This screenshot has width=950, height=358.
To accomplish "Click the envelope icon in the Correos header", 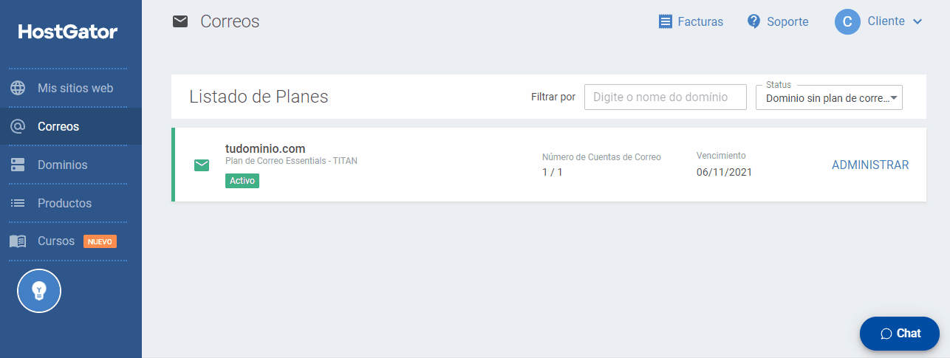I will coord(180,21).
